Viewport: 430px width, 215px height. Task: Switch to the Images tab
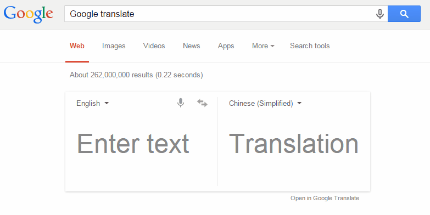point(114,46)
